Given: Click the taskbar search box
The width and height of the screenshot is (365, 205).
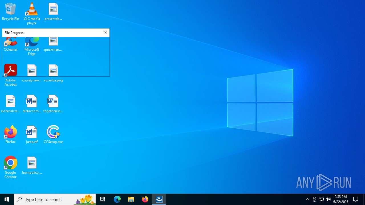Looking at the screenshot, I should coord(55,199).
